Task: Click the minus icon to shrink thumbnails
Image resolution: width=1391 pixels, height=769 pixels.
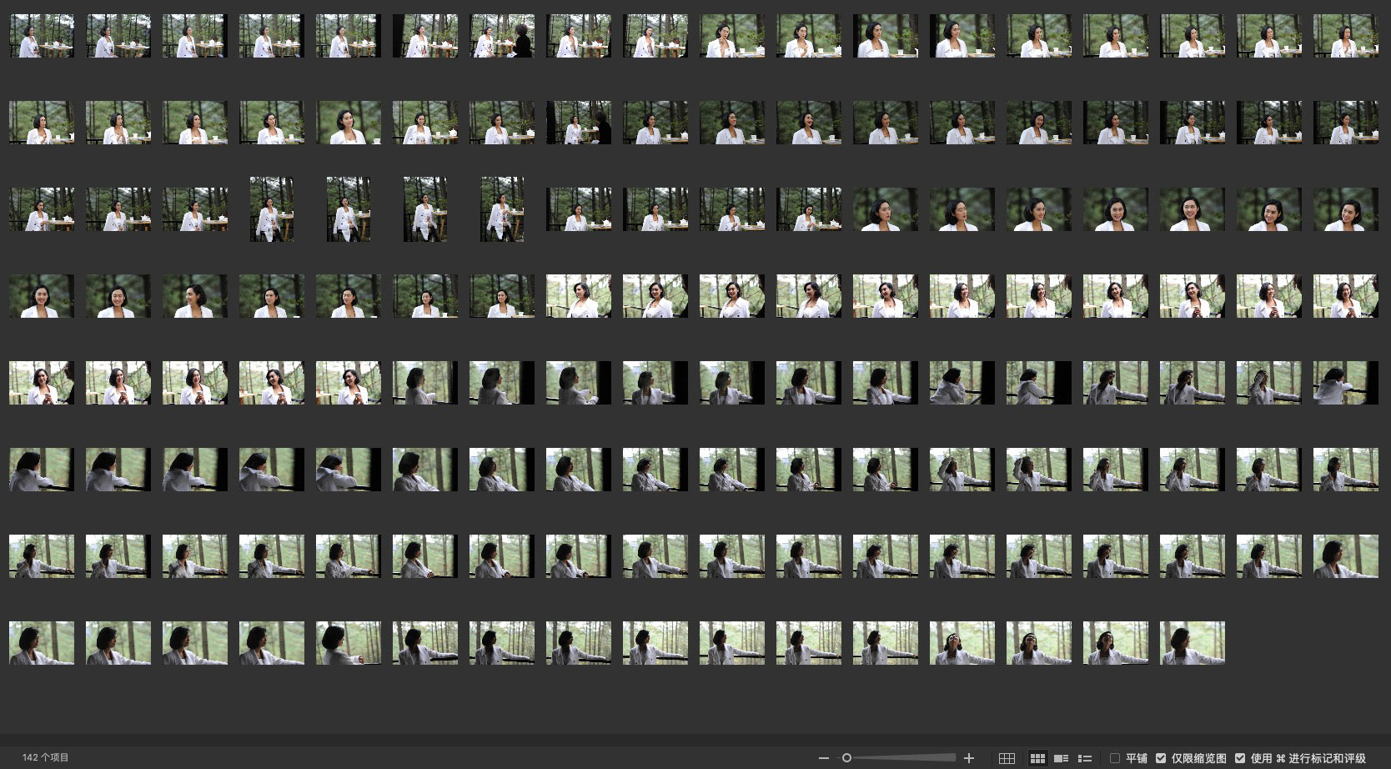Action: coord(824,758)
